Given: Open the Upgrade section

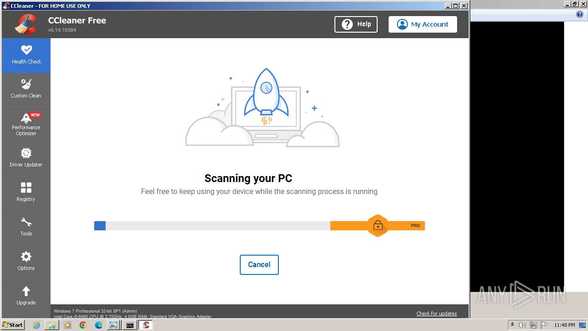Looking at the screenshot, I should point(26,297).
